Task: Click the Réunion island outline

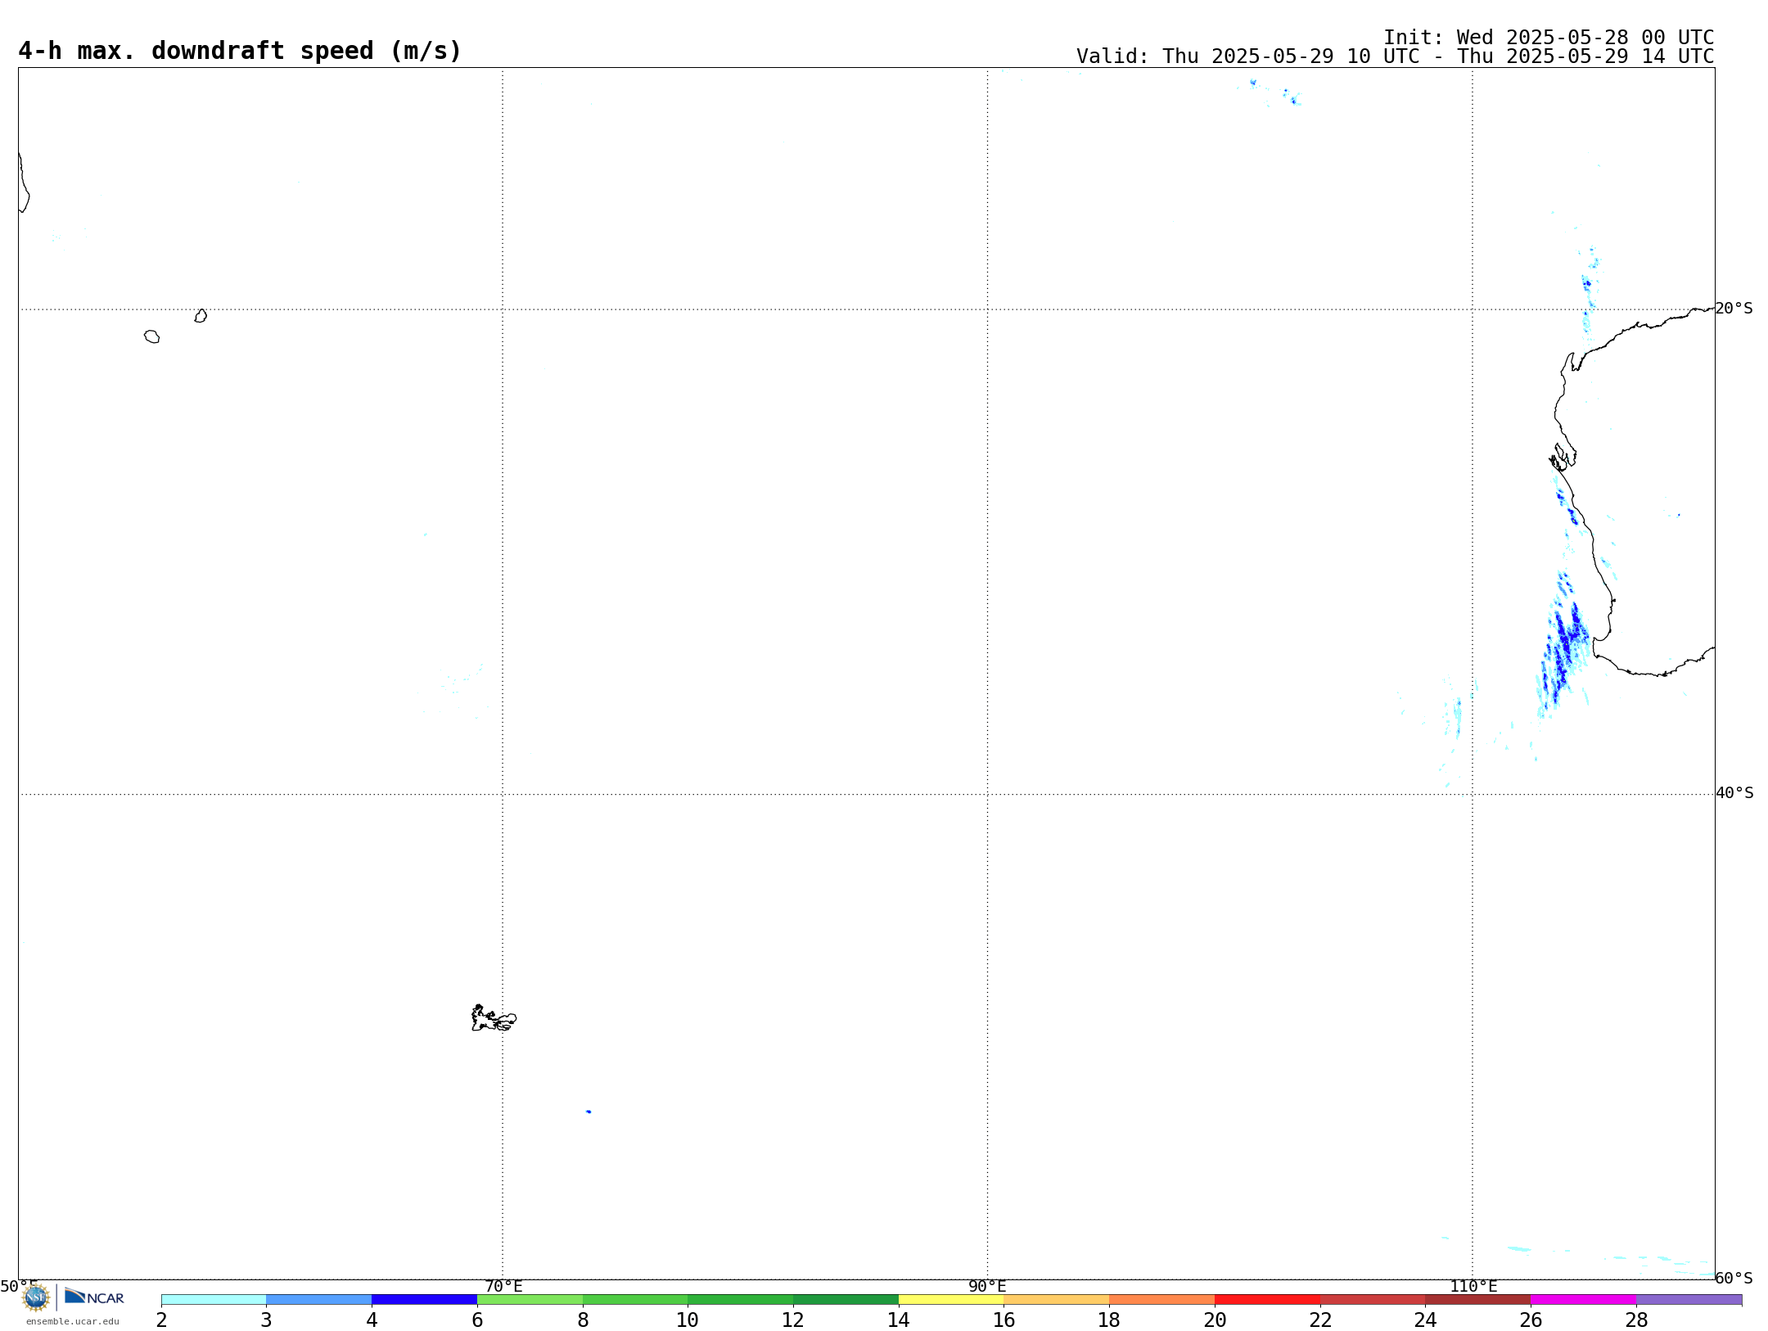Action: pyautogui.click(x=151, y=336)
